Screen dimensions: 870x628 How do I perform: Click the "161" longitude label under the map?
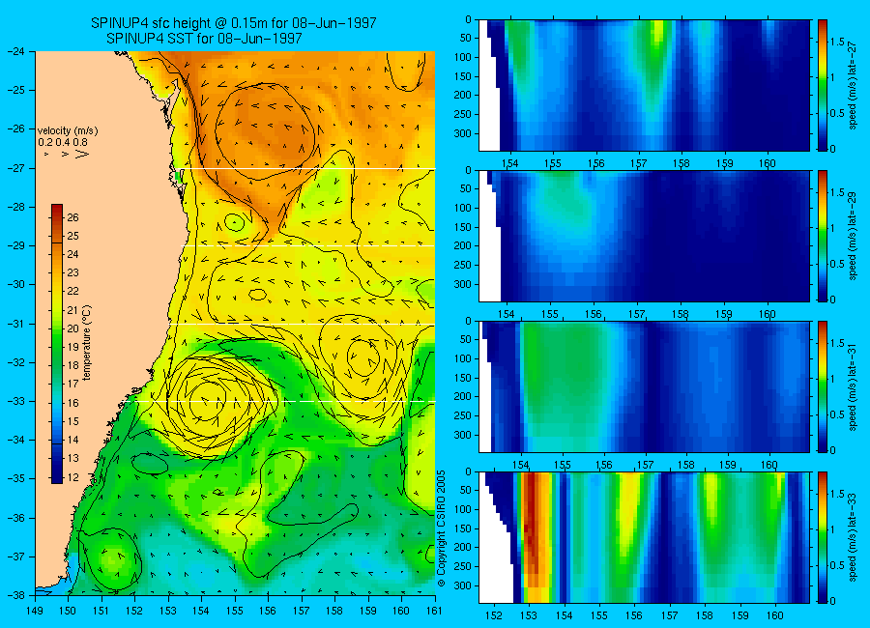[434, 611]
